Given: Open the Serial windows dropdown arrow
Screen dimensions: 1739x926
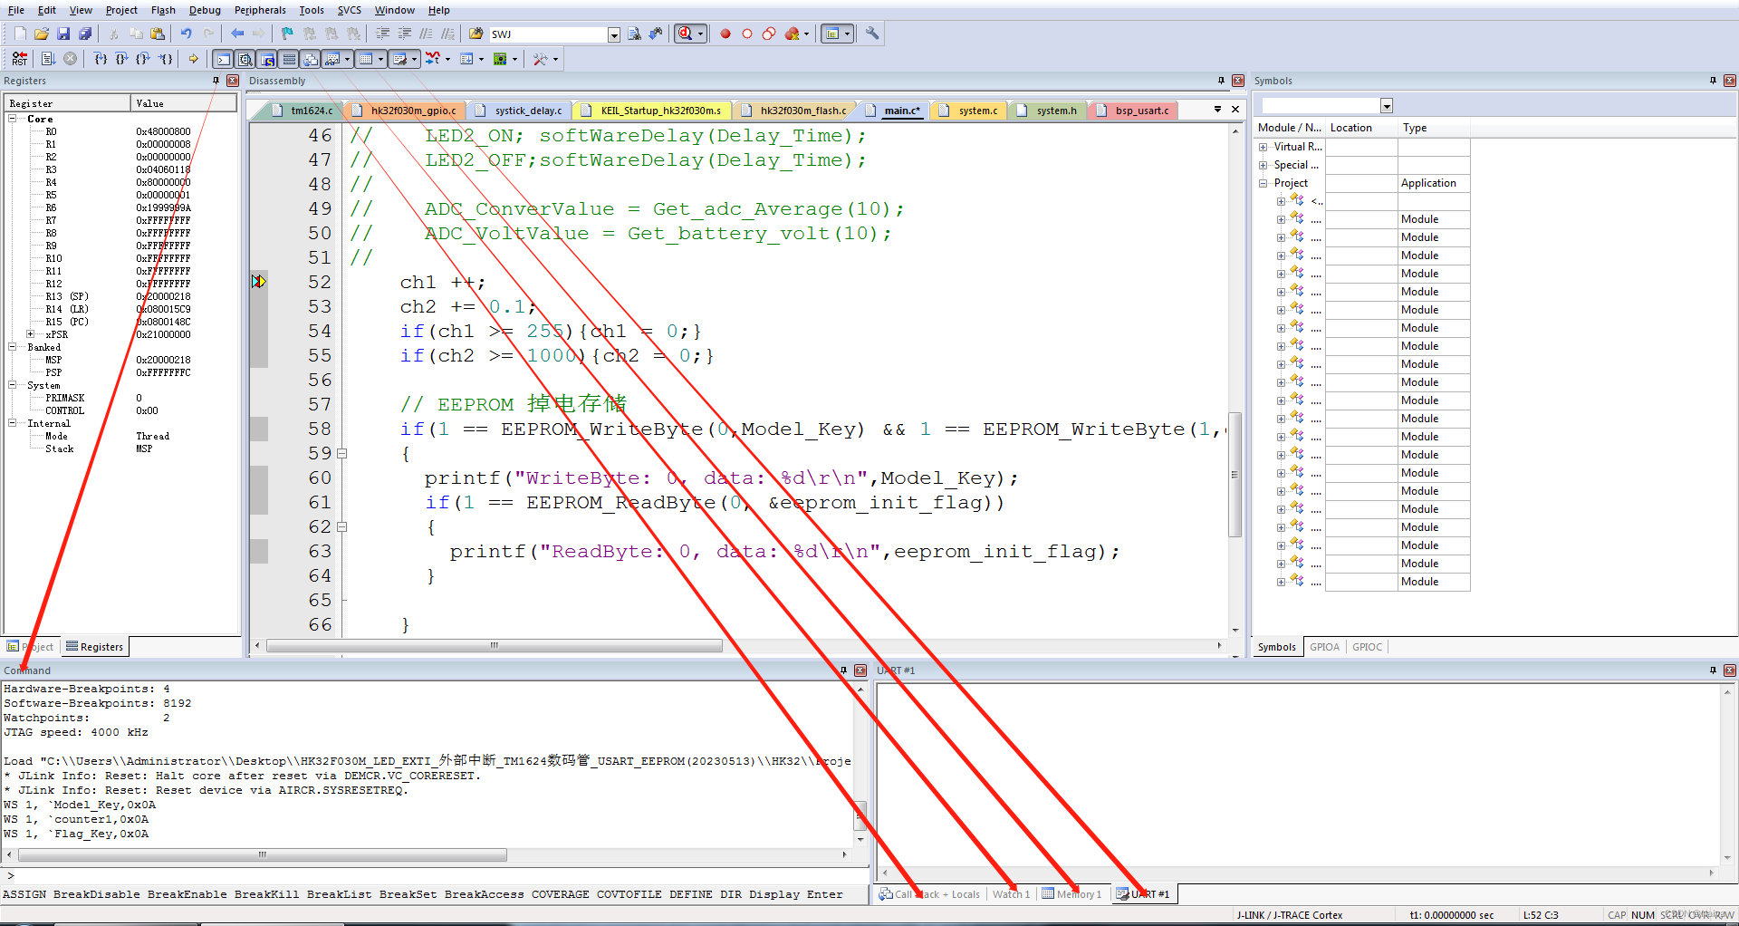Looking at the screenshot, I should (x=415, y=59).
